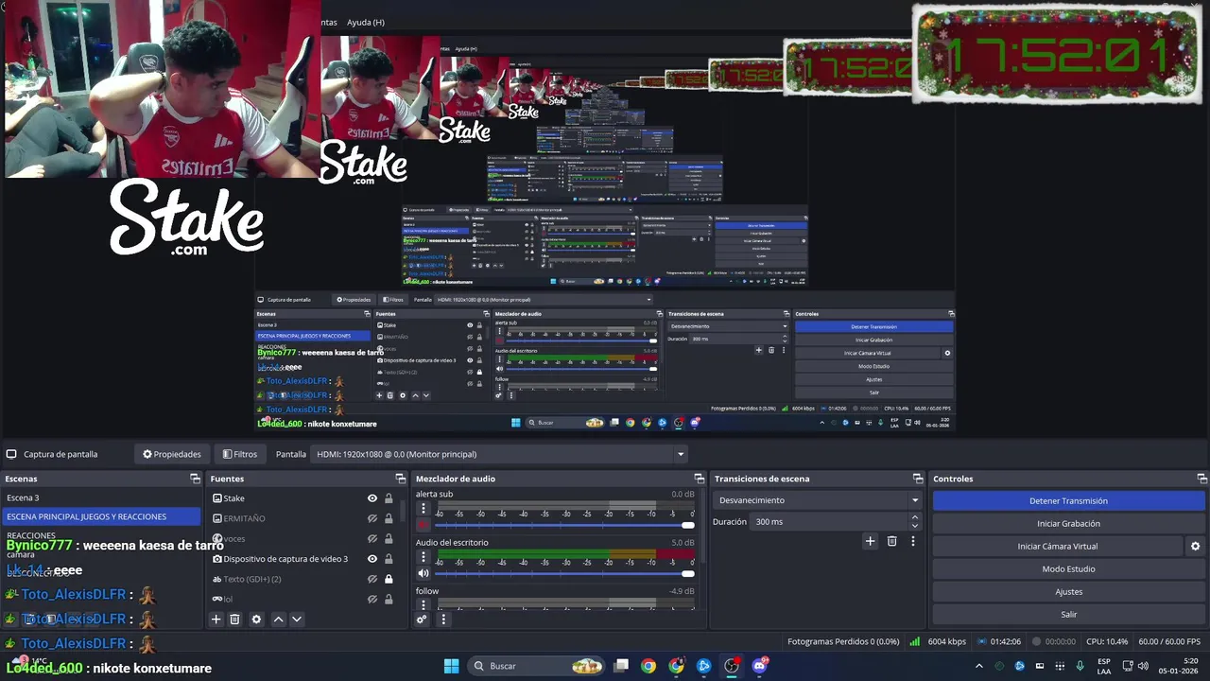Mute the Audio del escritorio channel
1210x681 pixels.
pos(423,573)
